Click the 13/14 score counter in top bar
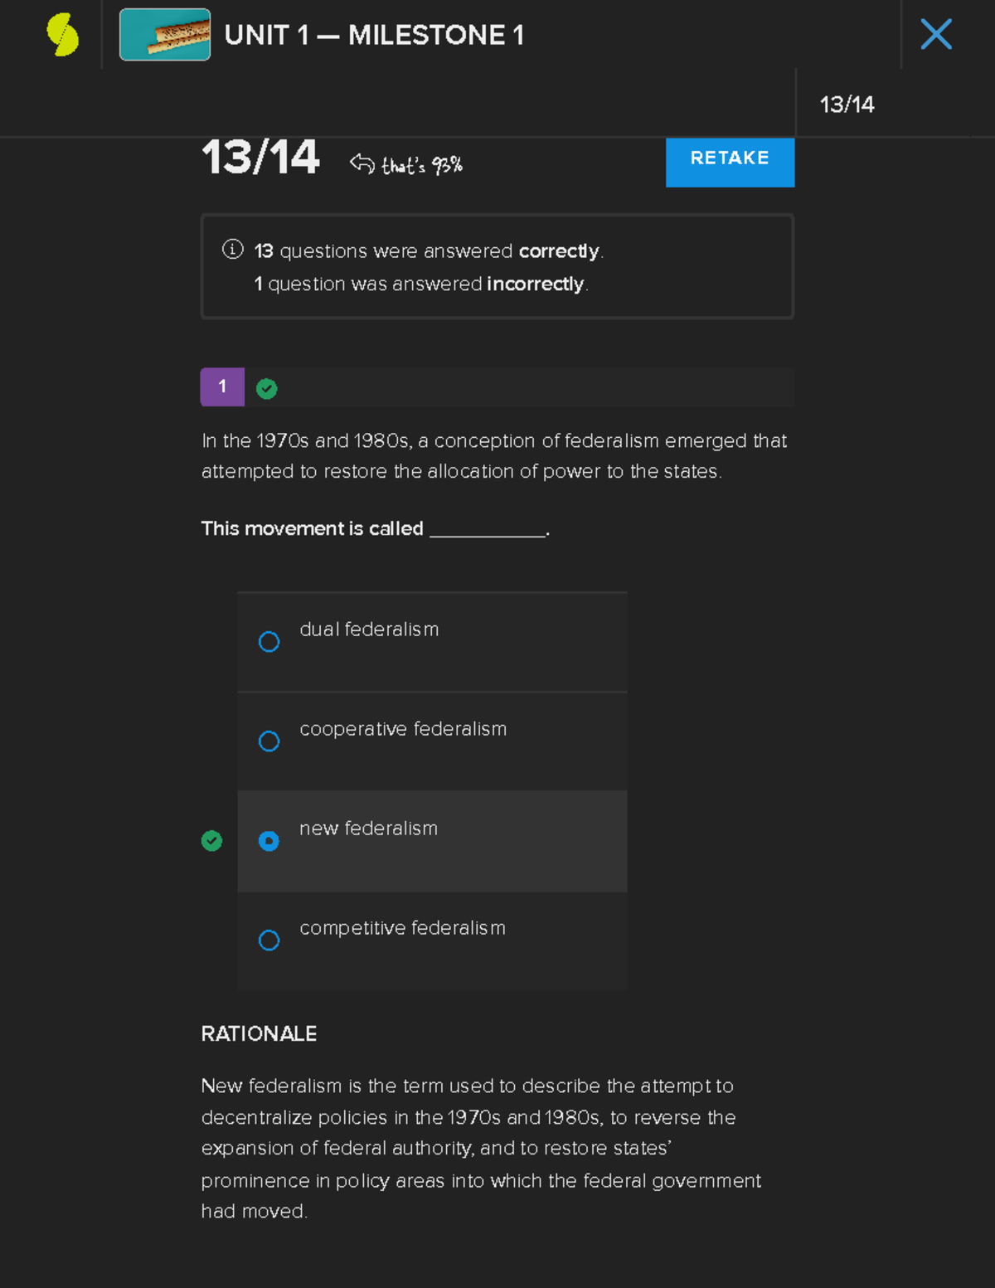This screenshot has width=995, height=1288. tap(847, 104)
